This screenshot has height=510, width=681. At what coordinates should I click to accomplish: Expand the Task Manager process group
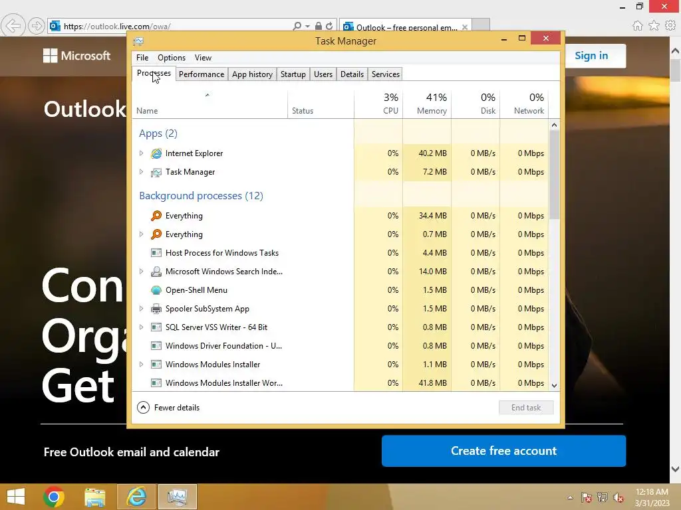click(x=141, y=172)
